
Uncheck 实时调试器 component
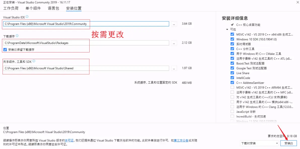(232, 44)
